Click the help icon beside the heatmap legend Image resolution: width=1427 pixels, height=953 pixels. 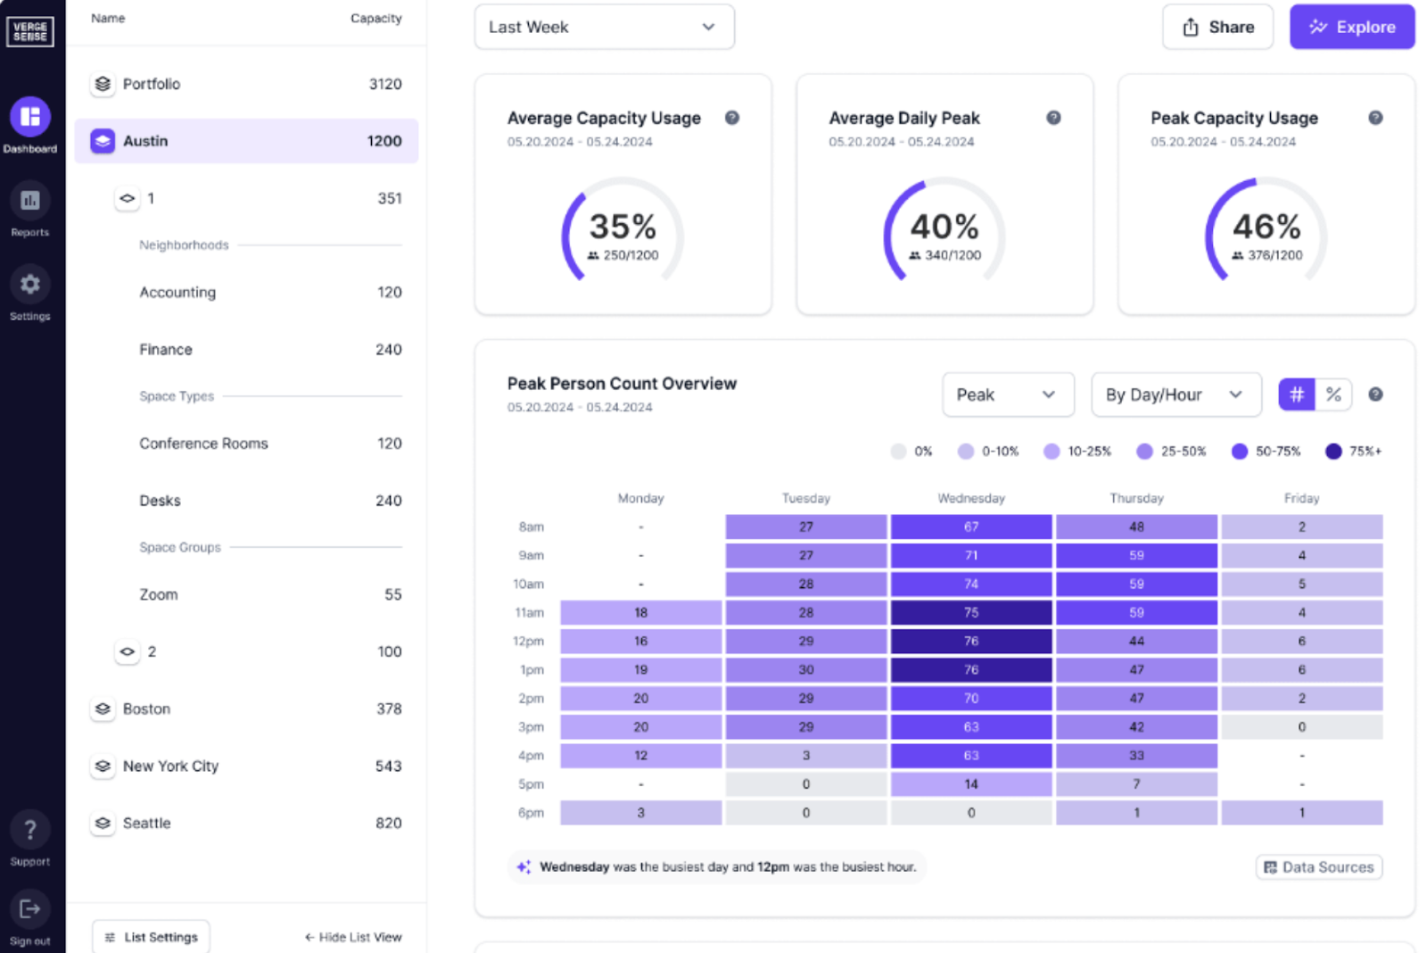coord(1375,394)
